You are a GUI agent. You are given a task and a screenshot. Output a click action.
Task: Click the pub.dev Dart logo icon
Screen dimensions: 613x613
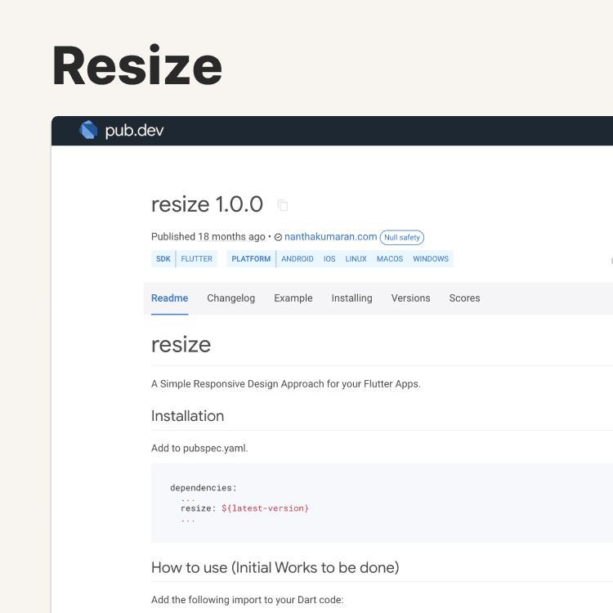point(88,130)
